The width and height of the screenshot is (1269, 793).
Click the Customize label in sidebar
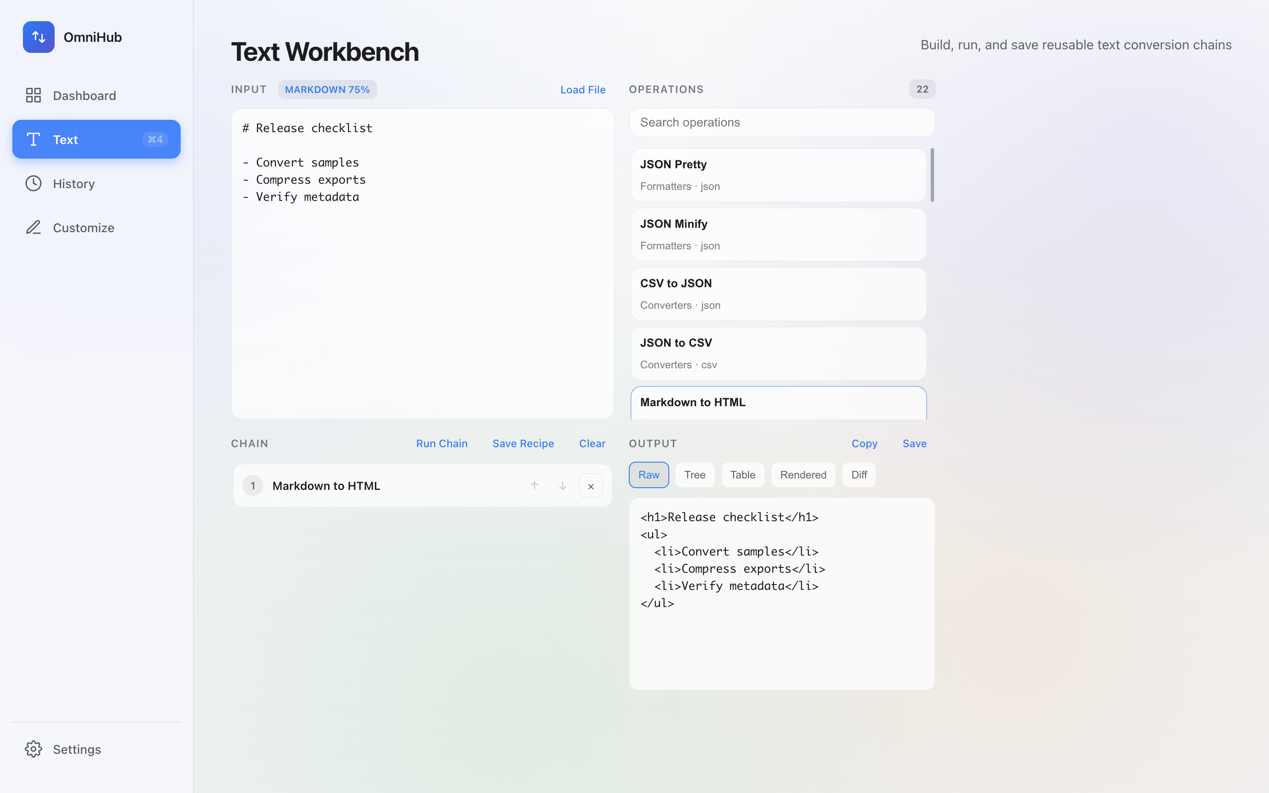pyautogui.click(x=83, y=228)
